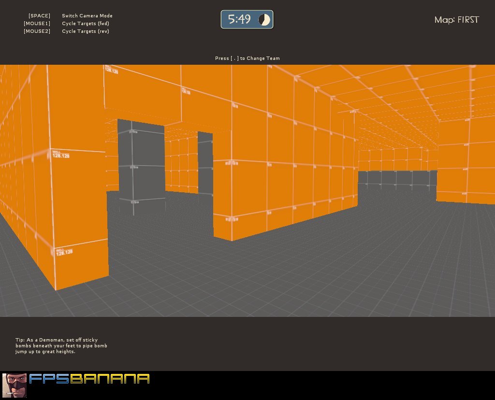Click the low gray wall in the far corridor
The height and width of the screenshot is (400, 495).
(396, 178)
